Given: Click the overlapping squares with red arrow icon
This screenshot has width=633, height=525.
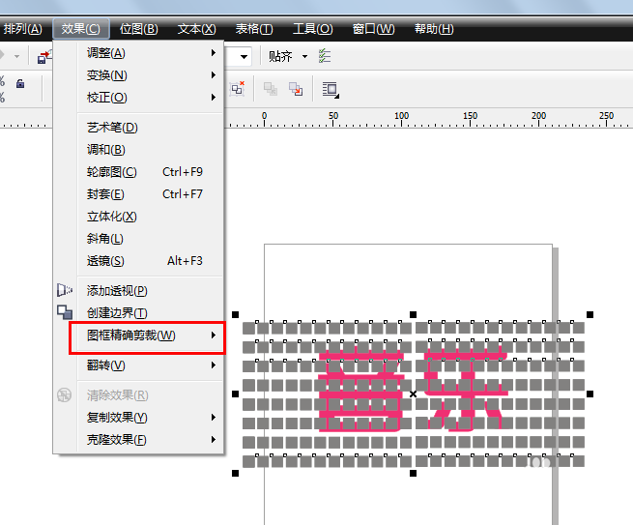Looking at the screenshot, I should [296, 89].
